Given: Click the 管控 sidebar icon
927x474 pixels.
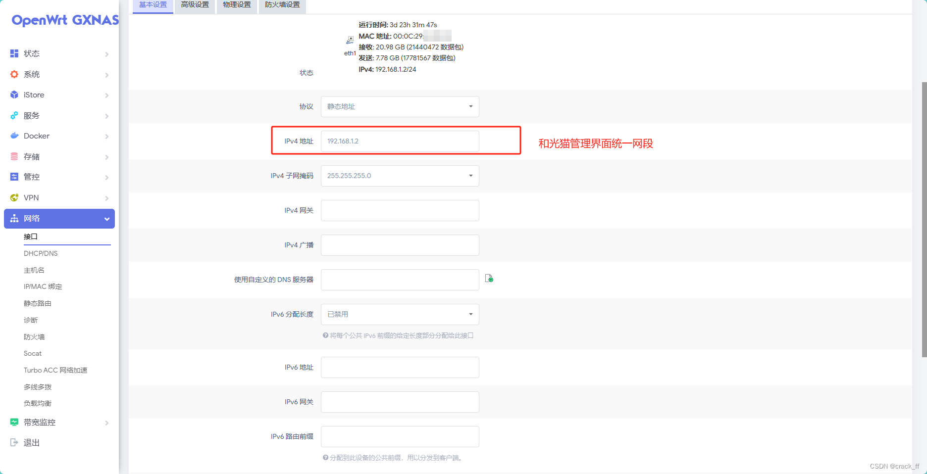Looking at the screenshot, I should (14, 177).
